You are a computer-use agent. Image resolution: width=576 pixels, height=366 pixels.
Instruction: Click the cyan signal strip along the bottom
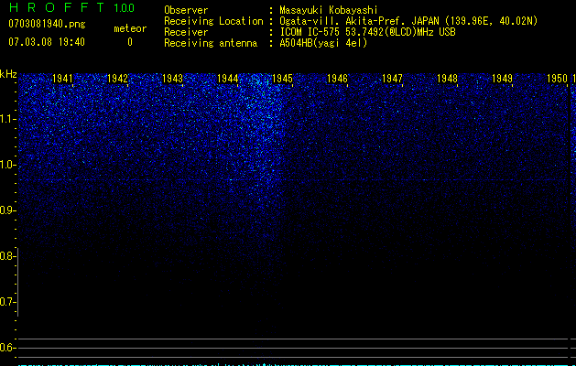tap(294, 364)
